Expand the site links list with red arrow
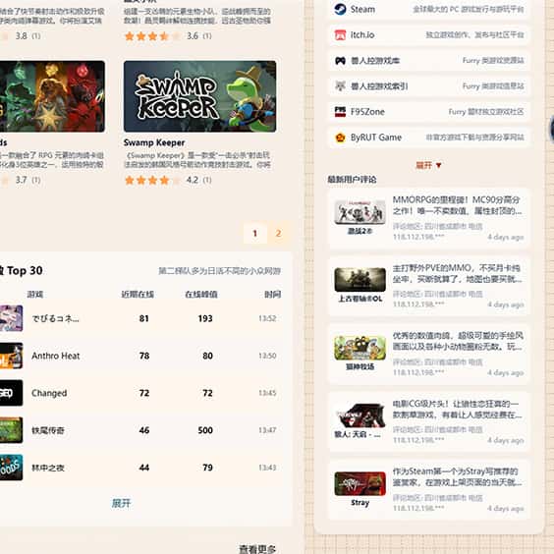 (428, 165)
